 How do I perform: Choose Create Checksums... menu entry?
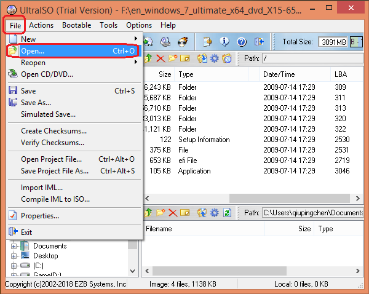point(74,131)
